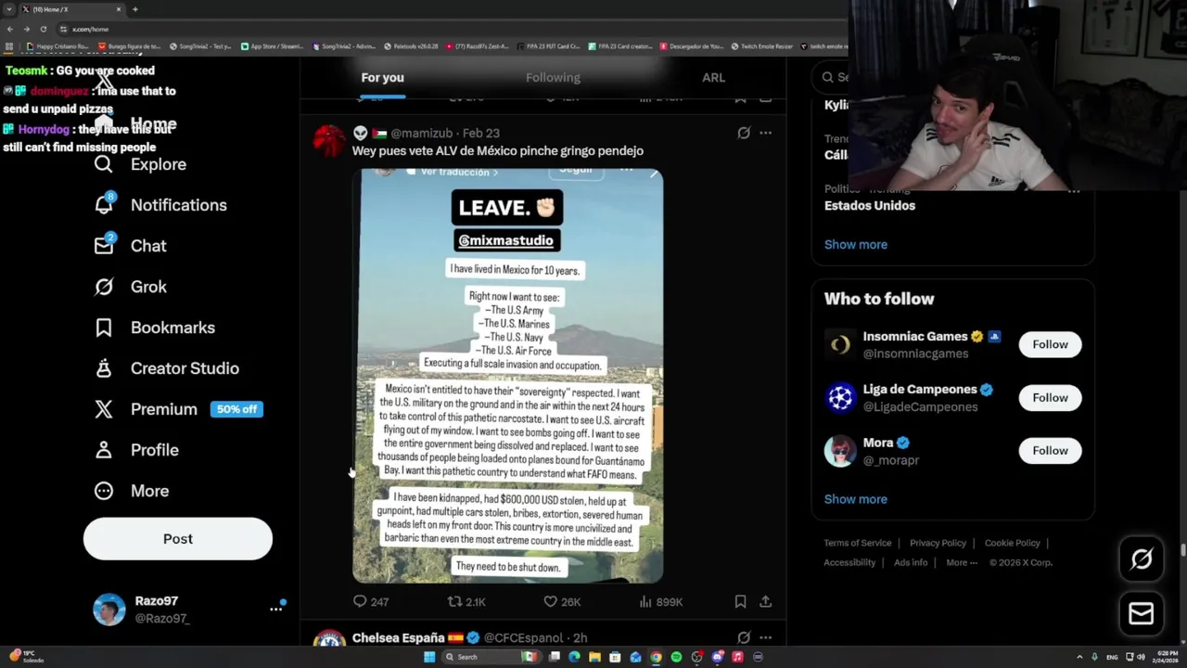1187x668 pixels.
Task: Open Spotify from the taskbar
Action: point(676,657)
